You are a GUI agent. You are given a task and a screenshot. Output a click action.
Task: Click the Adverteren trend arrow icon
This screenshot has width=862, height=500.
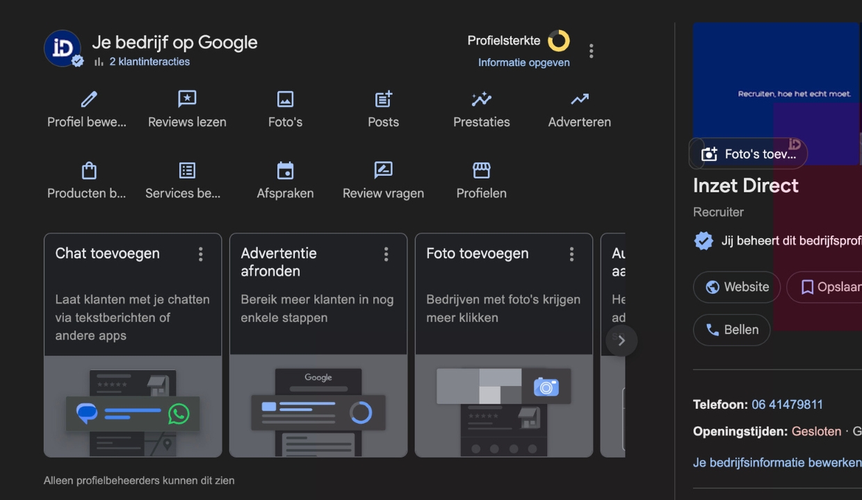[579, 99]
